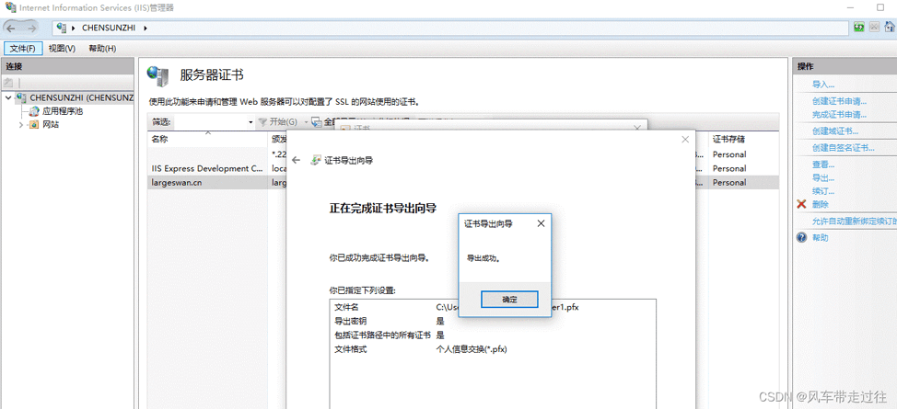This screenshot has height=409, width=897.
Task: Click the 筛选 filter input field
Action: point(211,121)
